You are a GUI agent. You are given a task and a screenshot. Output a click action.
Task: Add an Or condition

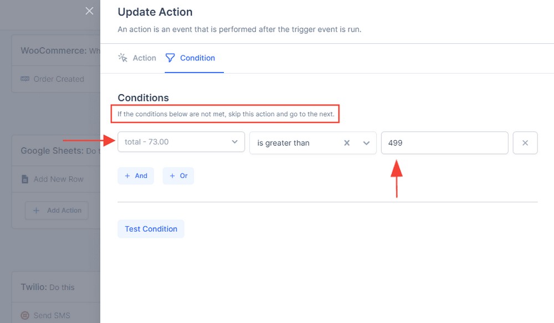(x=178, y=176)
